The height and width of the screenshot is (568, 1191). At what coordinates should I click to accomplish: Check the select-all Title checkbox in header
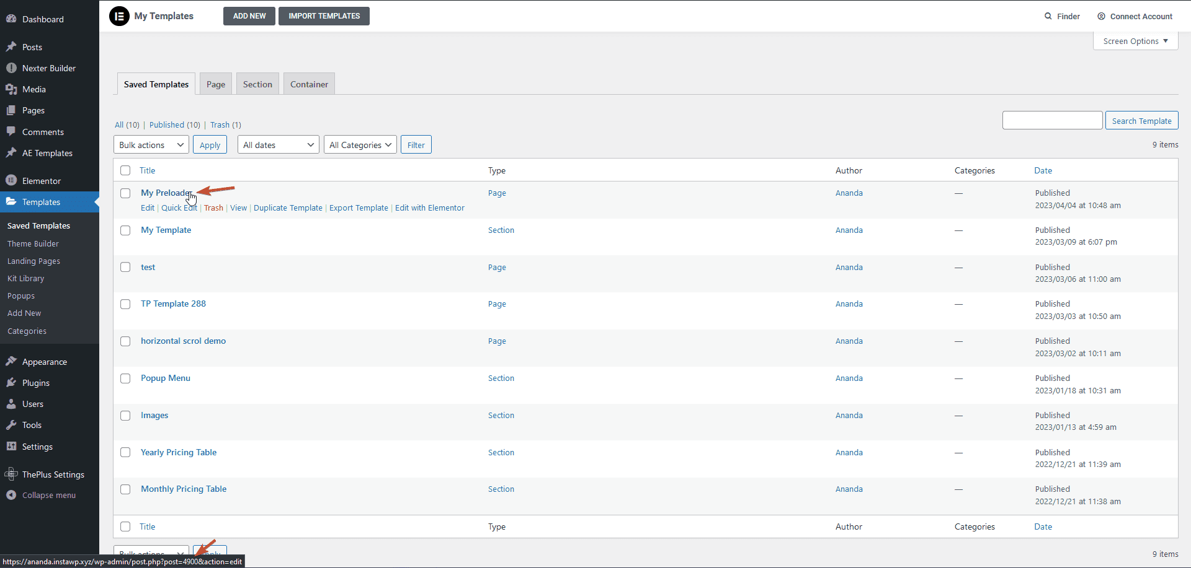[125, 170]
